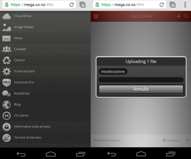
Task: Open the Contatti people icon
Action: coord(7,49)
